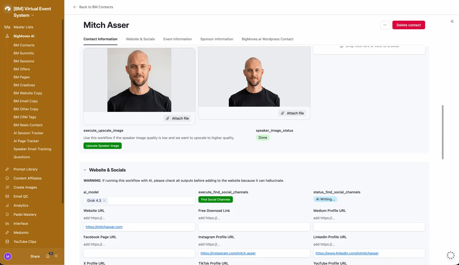
Task: Collapse the Website & Socials section
Action: pyautogui.click(x=85, y=170)
